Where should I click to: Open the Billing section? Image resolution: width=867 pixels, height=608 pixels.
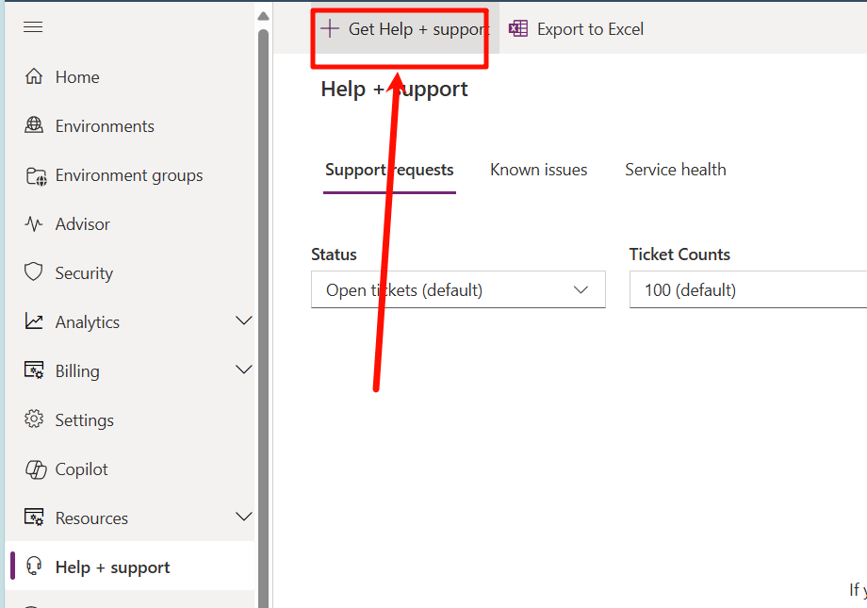tap(32, 370)
